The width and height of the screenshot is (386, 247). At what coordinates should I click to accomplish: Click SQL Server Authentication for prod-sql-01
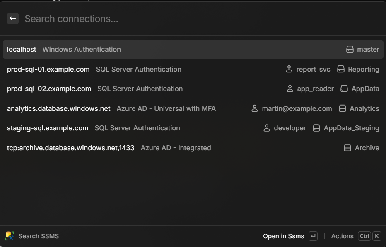(139, 70)
